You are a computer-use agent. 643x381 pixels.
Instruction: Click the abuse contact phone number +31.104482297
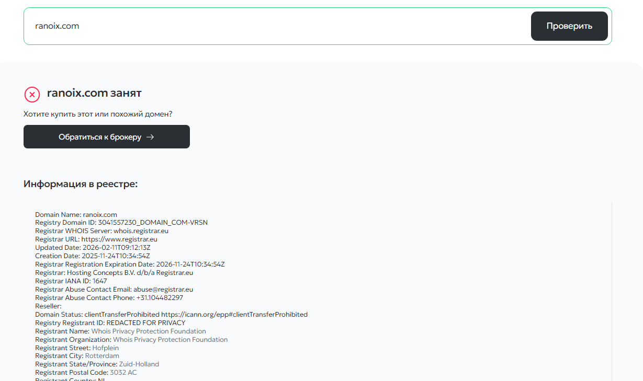[160, 298]
